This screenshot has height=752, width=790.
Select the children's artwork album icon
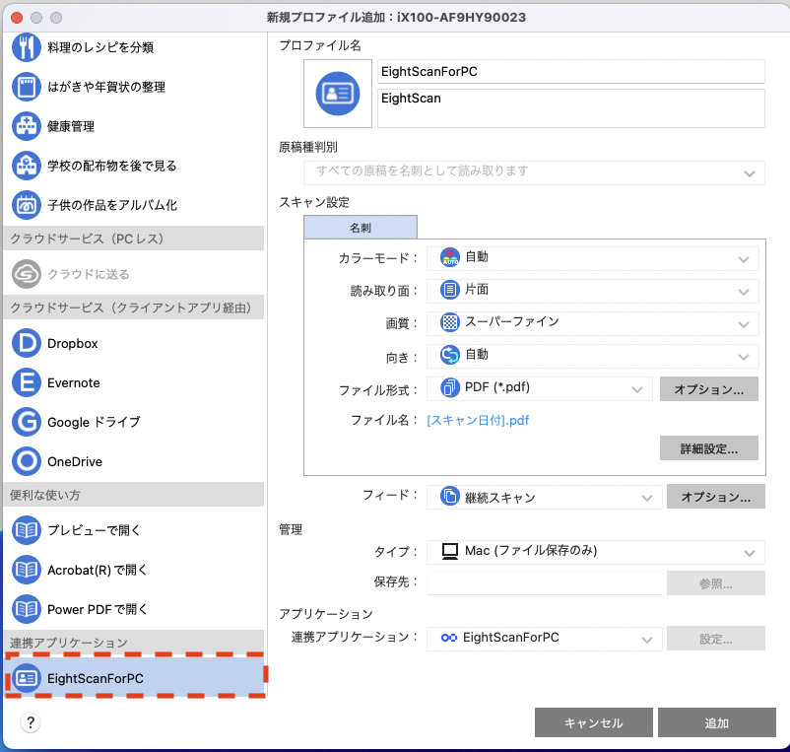click(x=27, y=205)
